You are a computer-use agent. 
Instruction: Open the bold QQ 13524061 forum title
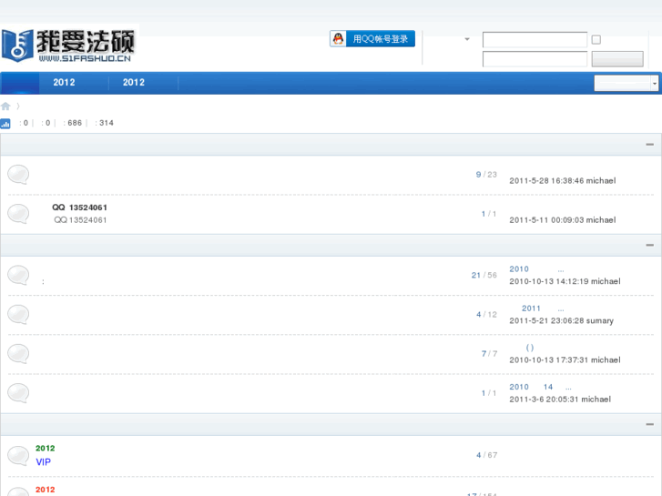pyautogui.click(x=80, y=208)
